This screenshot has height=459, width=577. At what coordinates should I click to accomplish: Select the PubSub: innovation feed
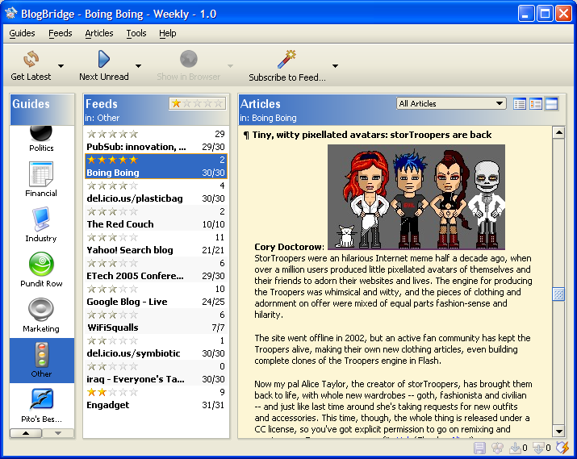pyautogui.click(x=156, y=140)
